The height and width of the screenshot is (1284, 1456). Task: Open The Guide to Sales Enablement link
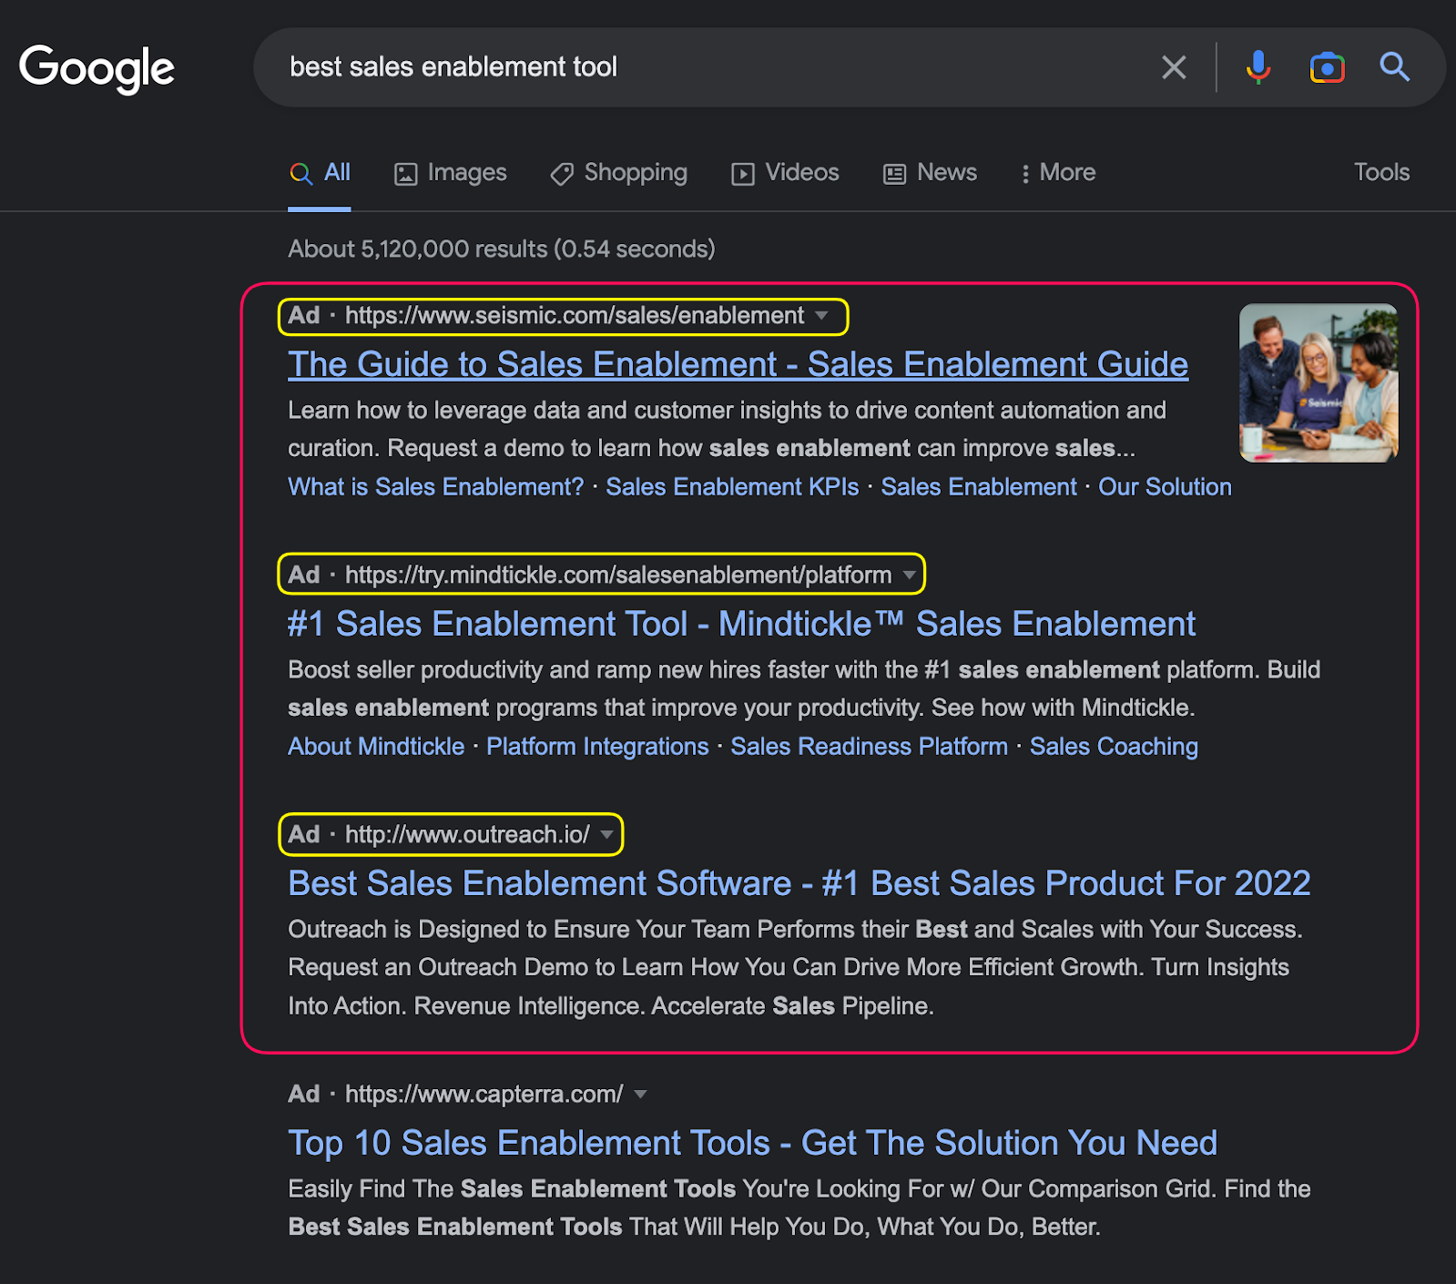tap(738, 364)
